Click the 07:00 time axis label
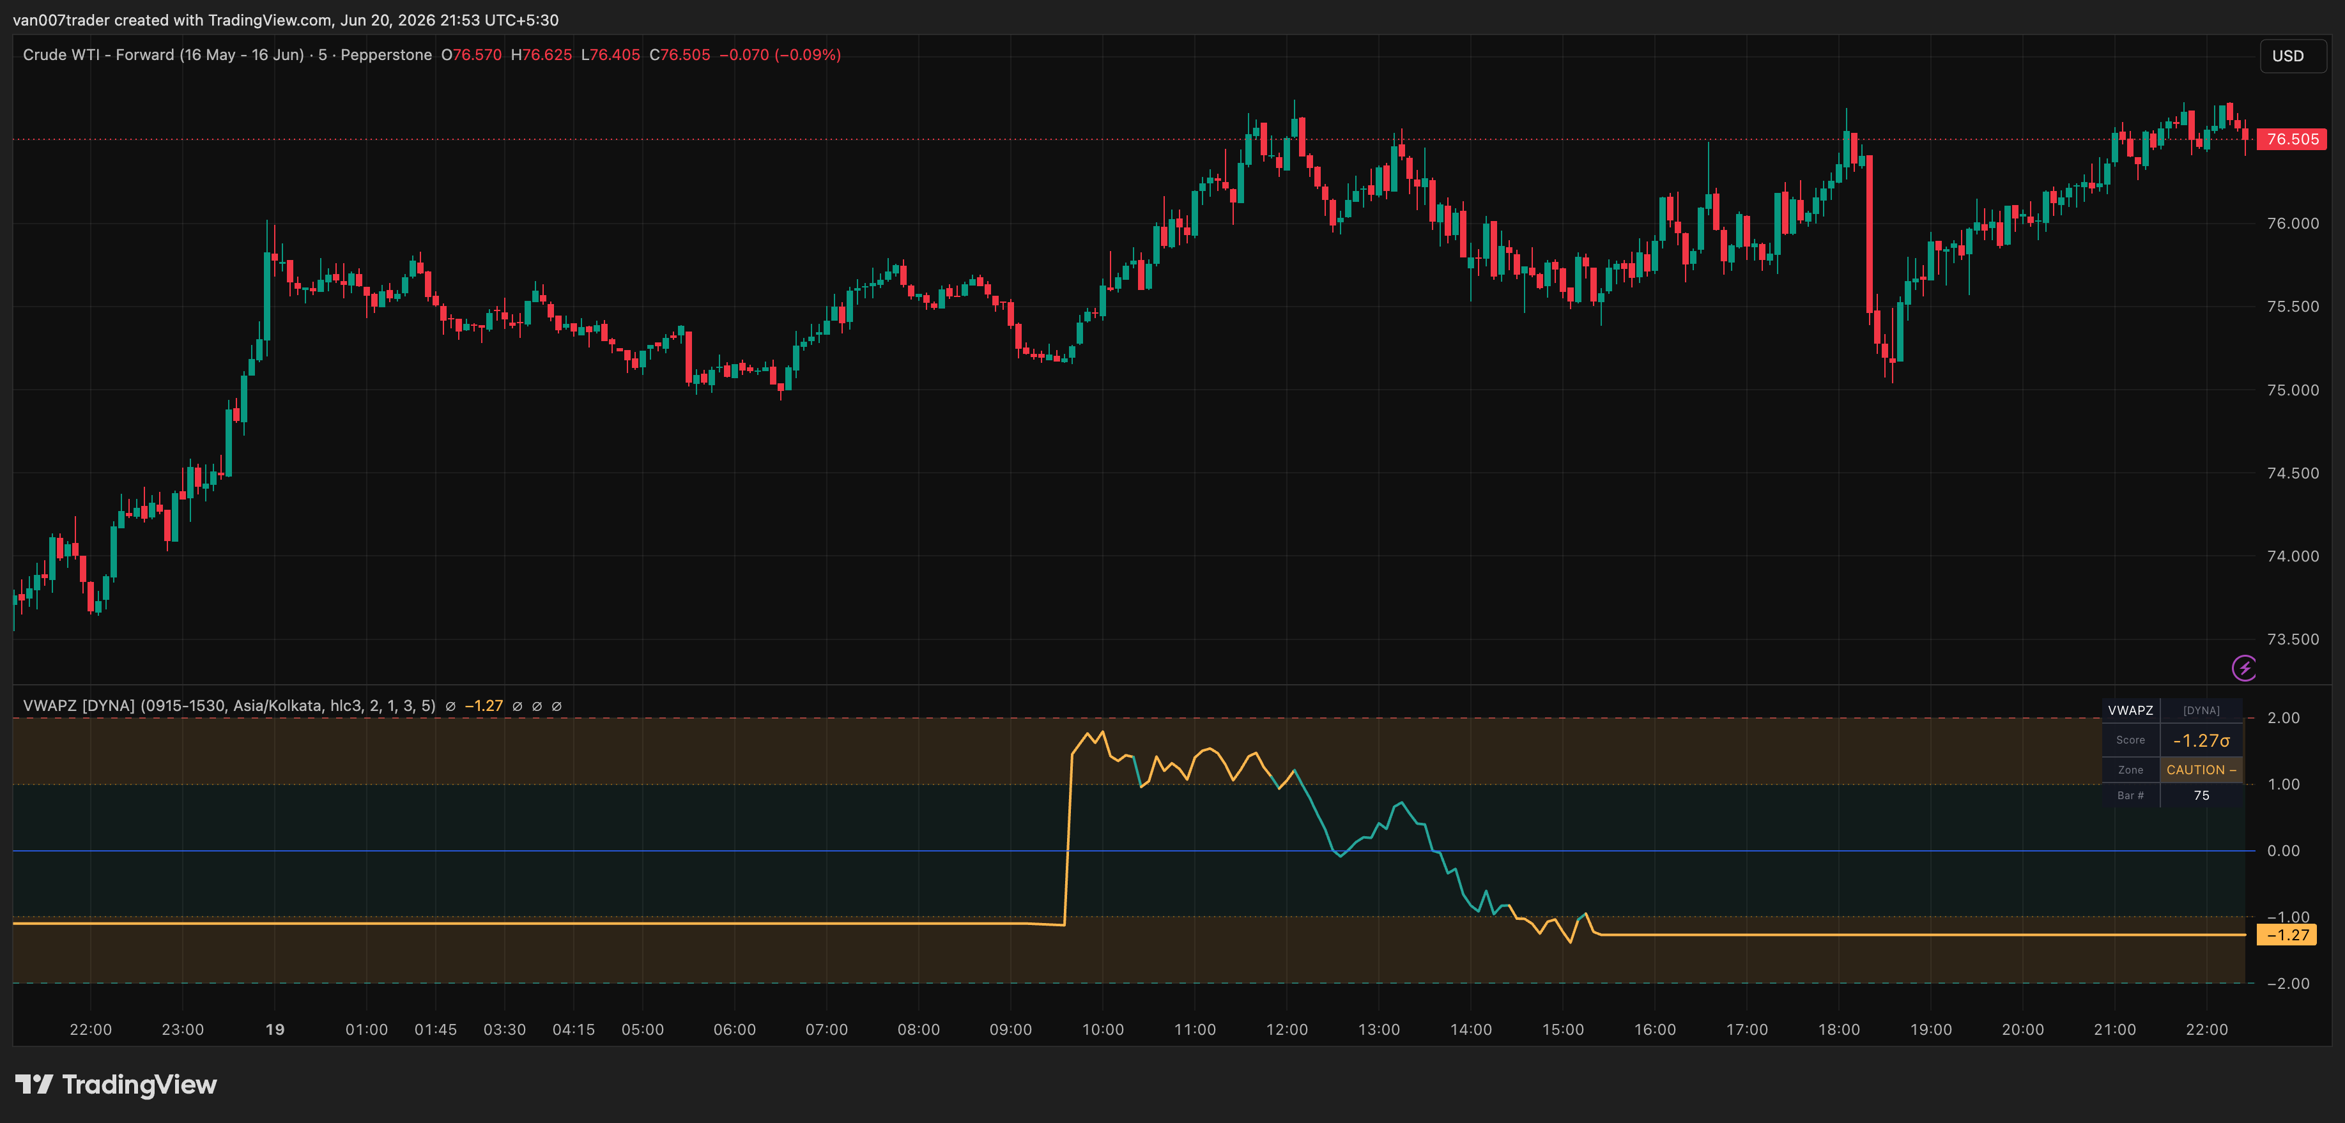 pyautogui.click(x=827, y=1030)
